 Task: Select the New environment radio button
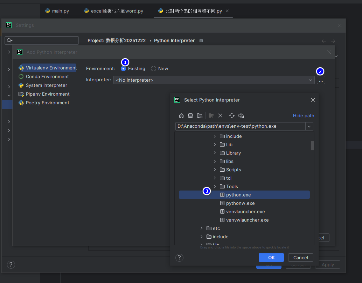[x=154, y=68]
